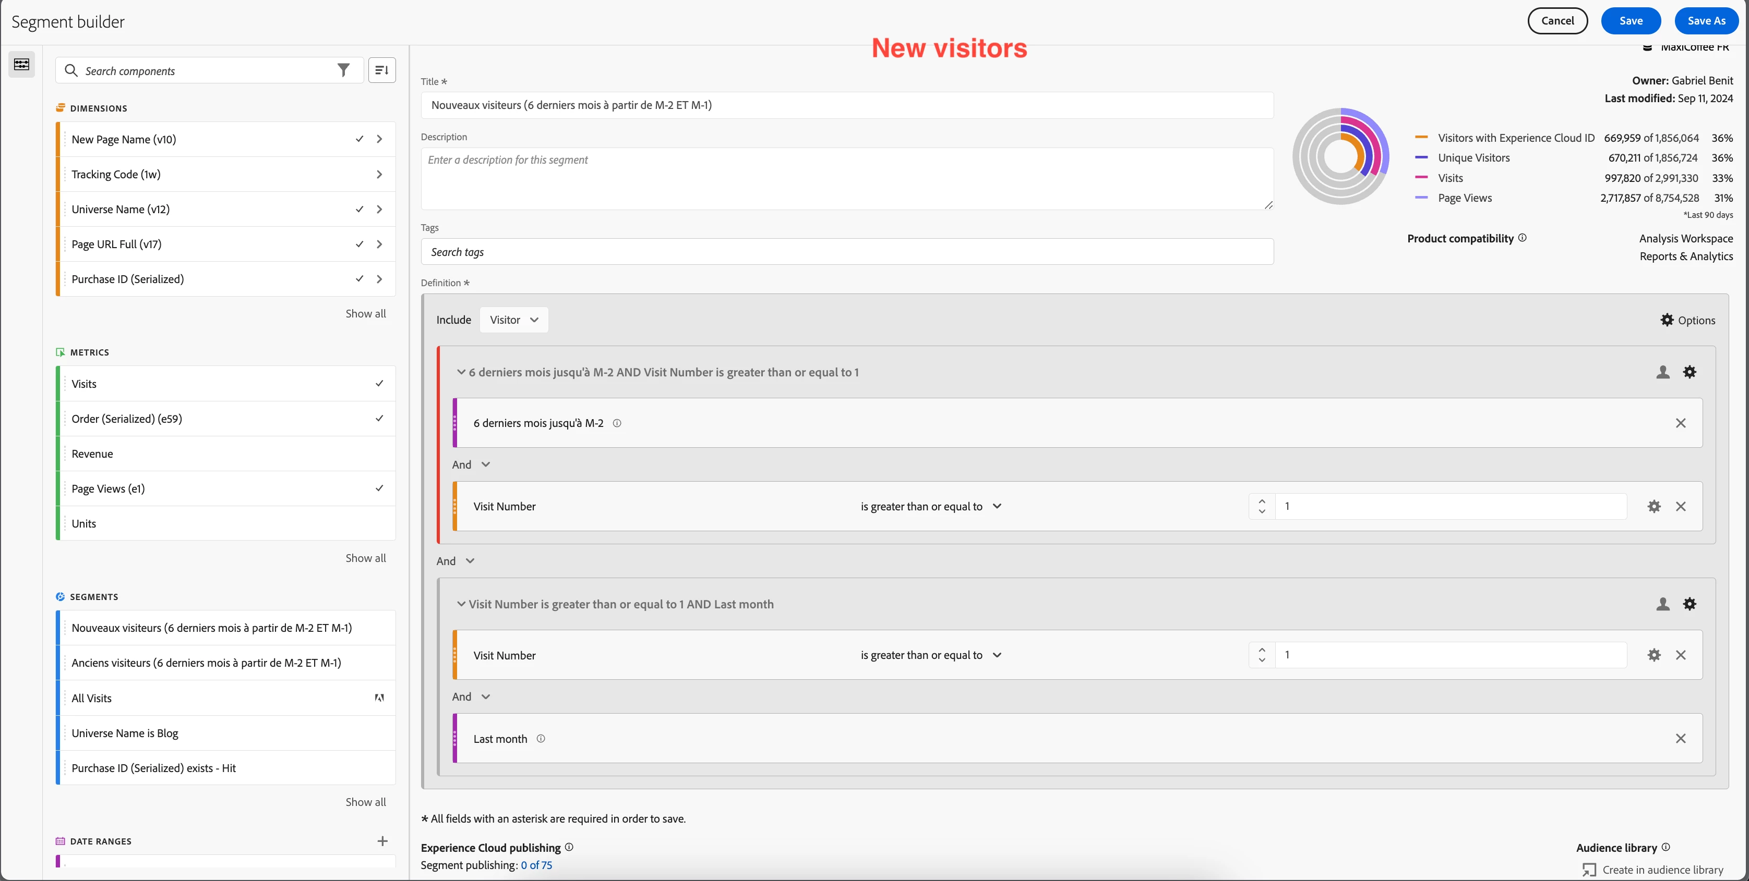This screenshot has width=1749, height=881.
Task: Click the Save As button
Action: (1706, 21)
